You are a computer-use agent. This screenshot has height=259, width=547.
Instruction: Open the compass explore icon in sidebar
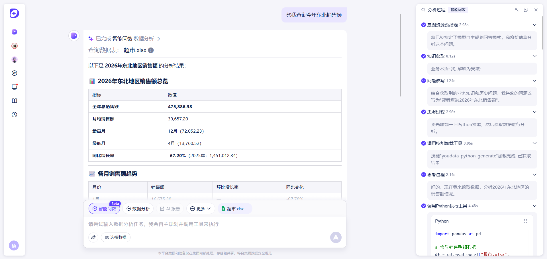[x=15, y=73]
